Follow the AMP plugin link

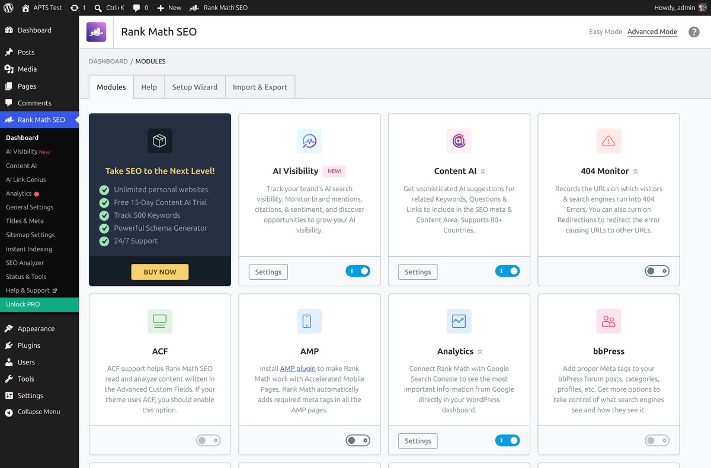coord(297,369)
